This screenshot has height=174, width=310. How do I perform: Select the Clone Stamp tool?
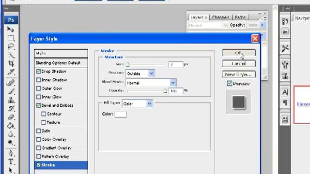11,100
